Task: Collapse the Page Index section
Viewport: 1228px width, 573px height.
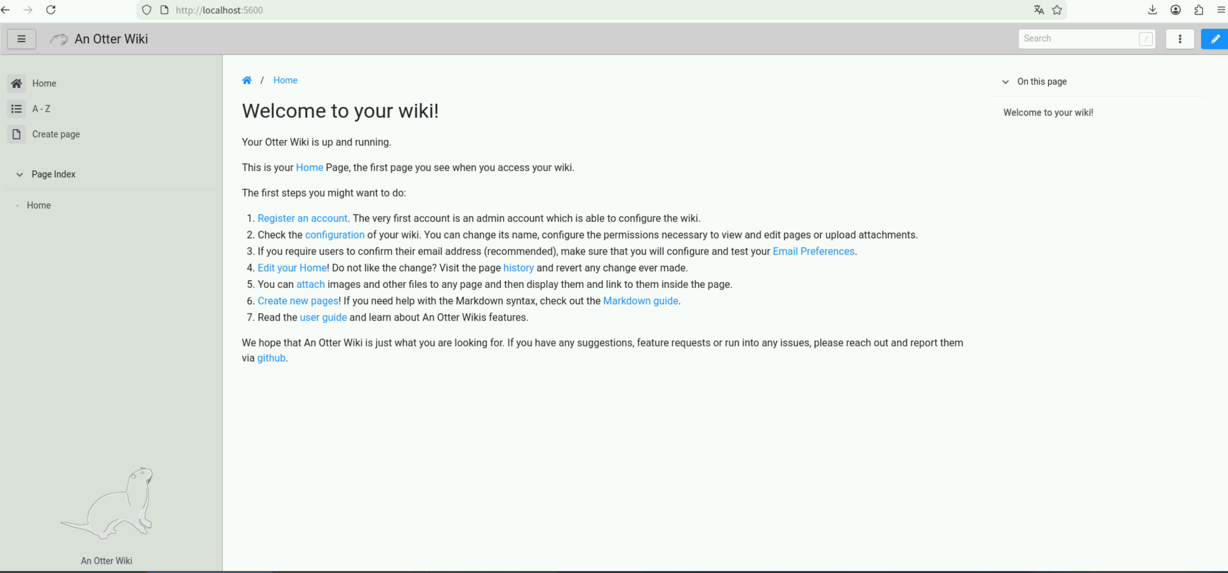Action: click(20, 174)
